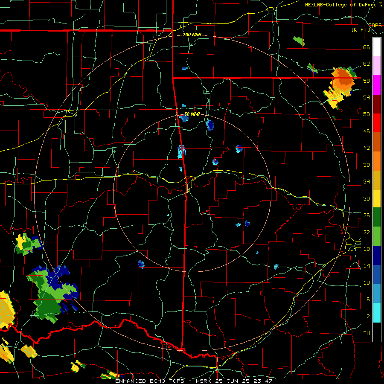Click the TOPS legend title
Image resolution: width=384 pixels, height=384 pixels.
point(375,25)
